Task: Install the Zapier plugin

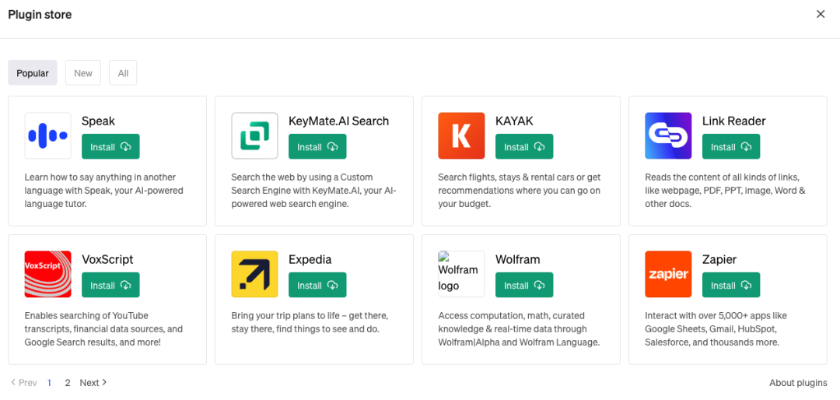Action: coord(731,286)
